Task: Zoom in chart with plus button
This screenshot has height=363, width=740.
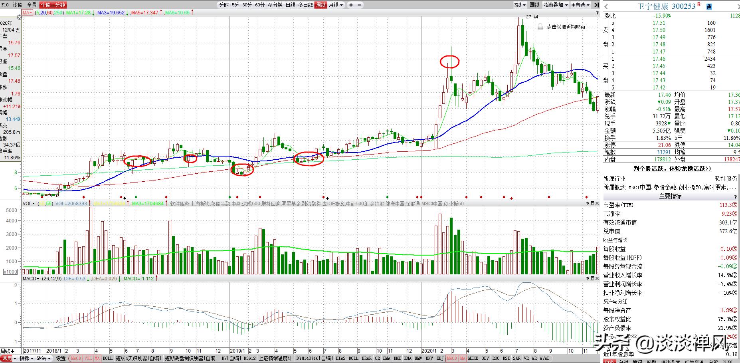Action: 351,5
